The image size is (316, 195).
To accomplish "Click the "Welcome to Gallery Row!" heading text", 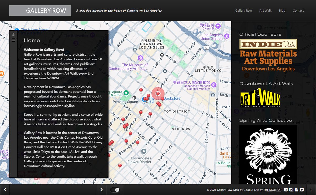I will 44,50.
